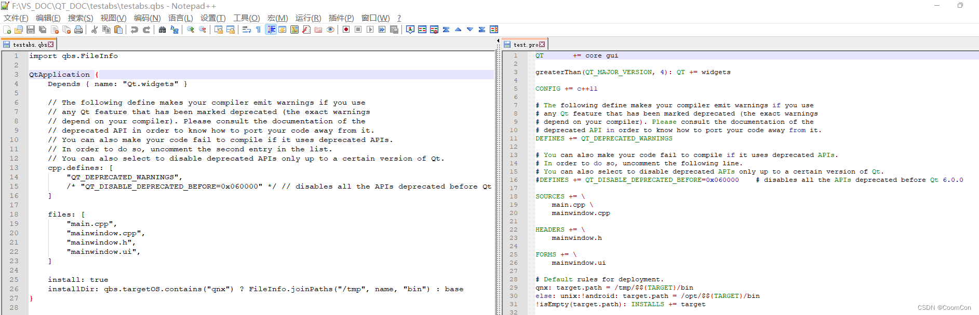Open the 宏(M) menu
The width and height of the screenshot is (979, 315).
[x=277, y=18]
